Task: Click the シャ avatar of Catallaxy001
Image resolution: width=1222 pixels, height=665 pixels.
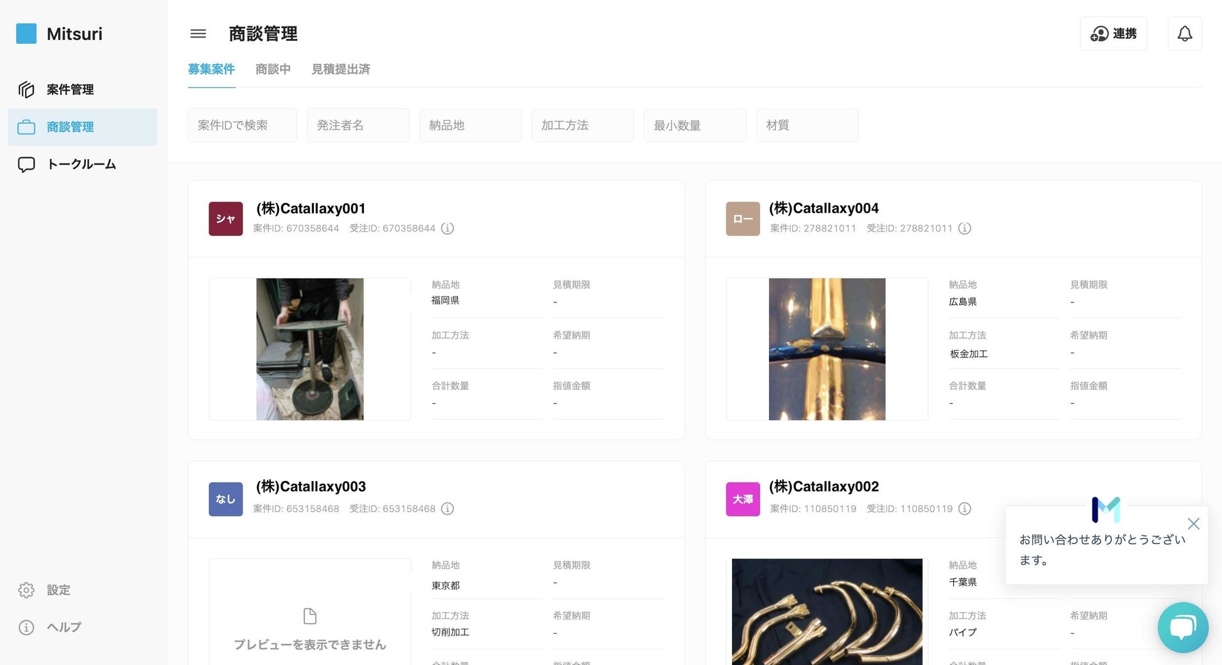Action: (x=226, y=219)
